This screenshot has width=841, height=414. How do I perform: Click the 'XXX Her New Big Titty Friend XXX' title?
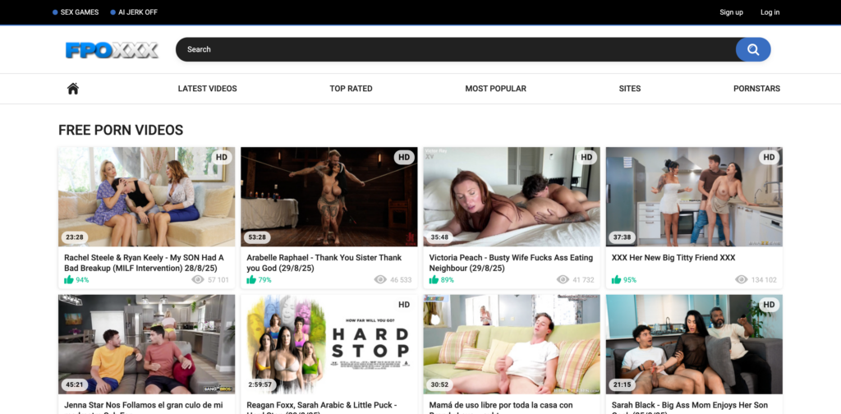point(673,258)
